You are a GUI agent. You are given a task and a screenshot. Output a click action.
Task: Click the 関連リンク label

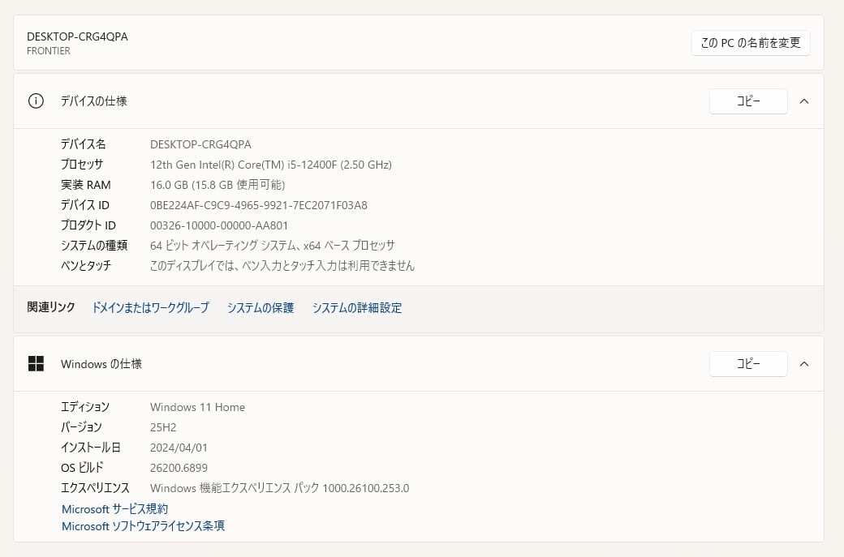[x=51, y=307]
